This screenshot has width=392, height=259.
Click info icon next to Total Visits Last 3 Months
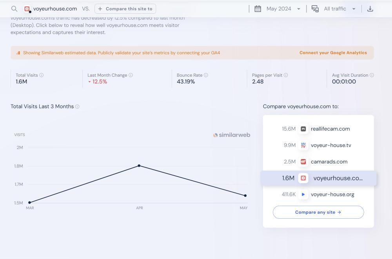pyautogui.click(x=77, y=107)
